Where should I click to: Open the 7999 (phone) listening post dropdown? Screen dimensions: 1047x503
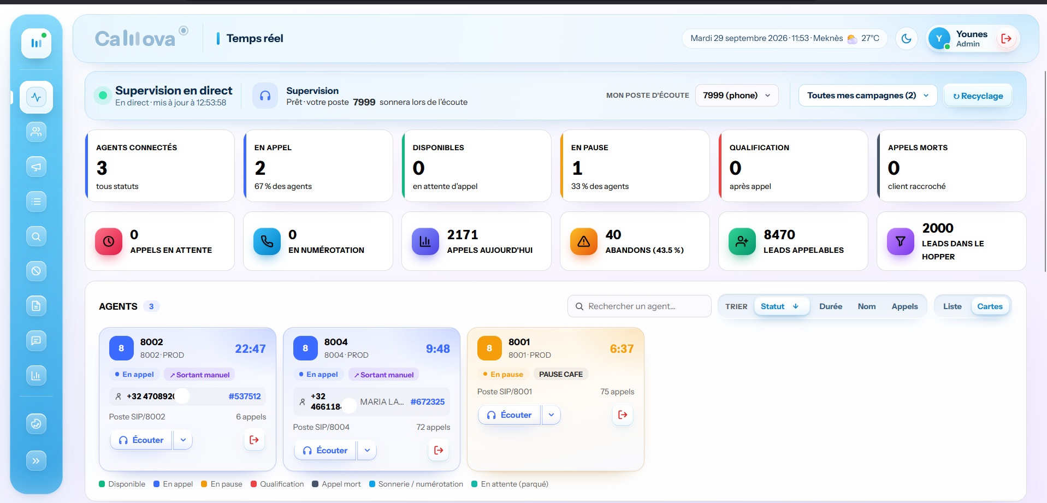point(736,96)
